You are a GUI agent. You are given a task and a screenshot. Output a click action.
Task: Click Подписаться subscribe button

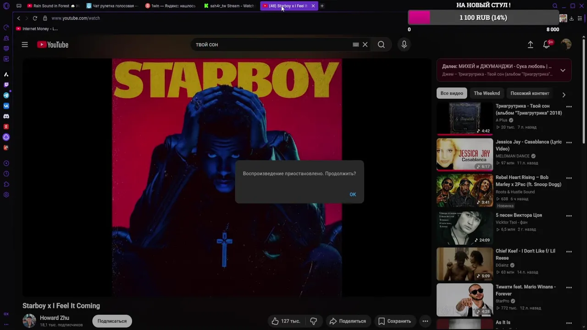[x=112, y=321]
